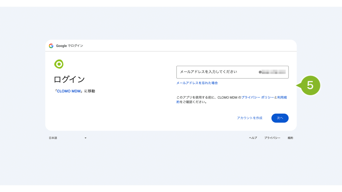Click the Google でログイン header text
The height and width of the screenshot is (192, 342).
point(69,46)
